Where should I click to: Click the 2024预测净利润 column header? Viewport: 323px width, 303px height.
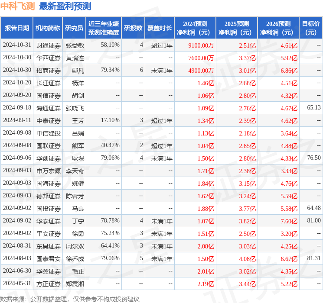tap(195, 28)
